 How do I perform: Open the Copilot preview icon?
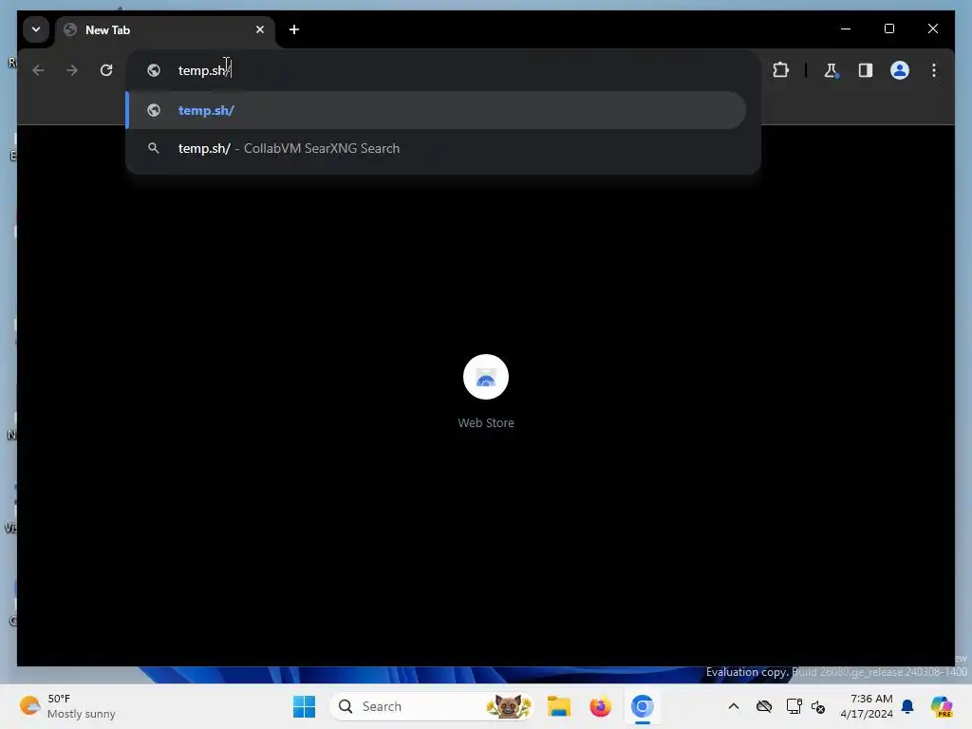pyautogui.click(x=941, y=706)
